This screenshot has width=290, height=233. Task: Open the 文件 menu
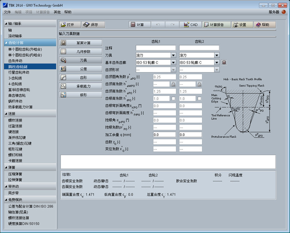pos(7,12)
